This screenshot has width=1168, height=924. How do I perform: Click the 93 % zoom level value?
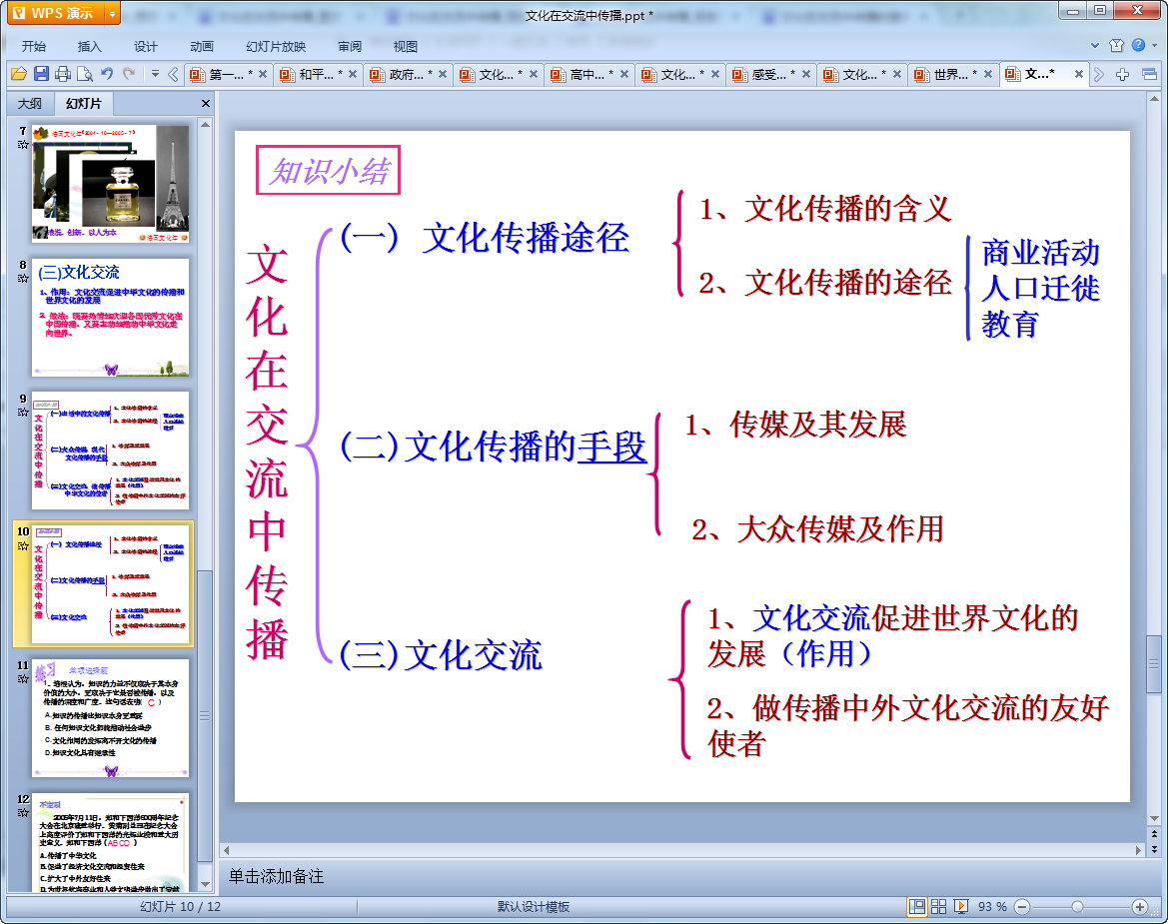tap(992, 906)
